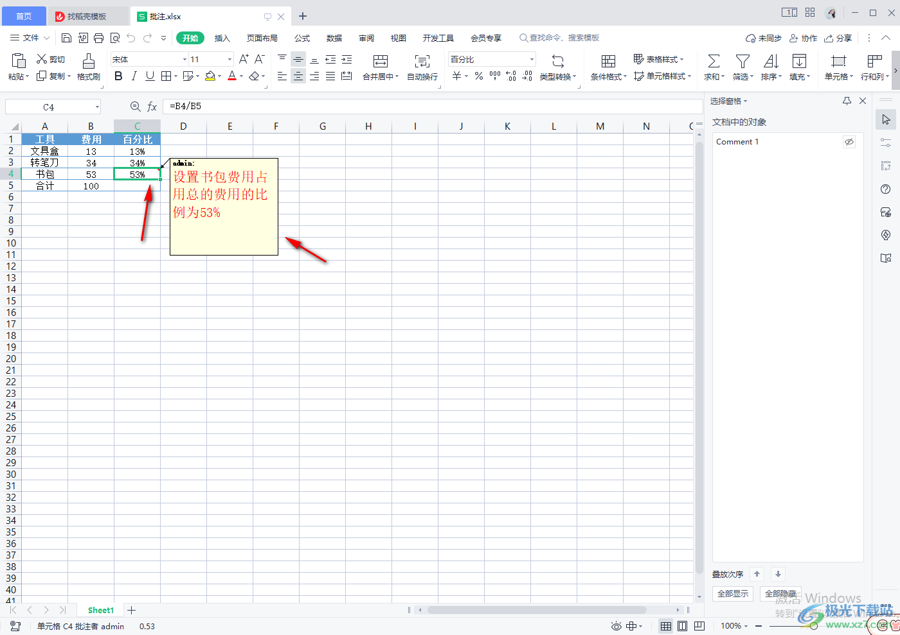
Task: Click the yellow fill color swatch
Action: 210,76
